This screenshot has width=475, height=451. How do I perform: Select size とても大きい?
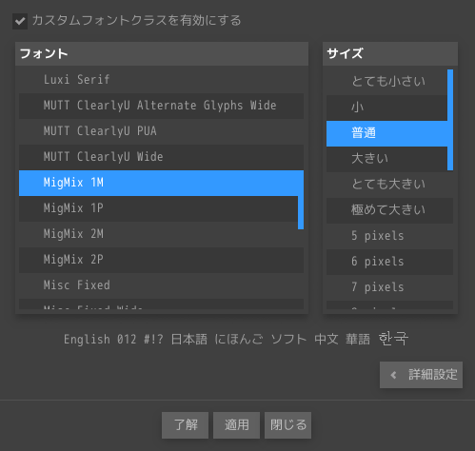(x=389, y=185)
